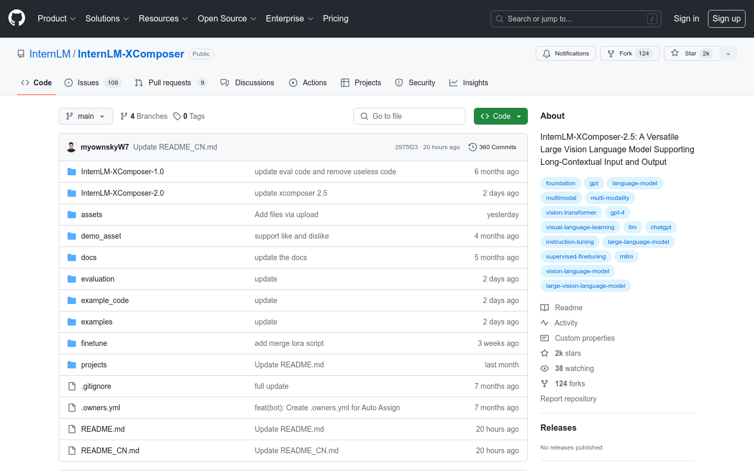The width and height of the screenshot is (754, 471).
Task: Click the Readme book icon
Action: [x=545, y=307]
